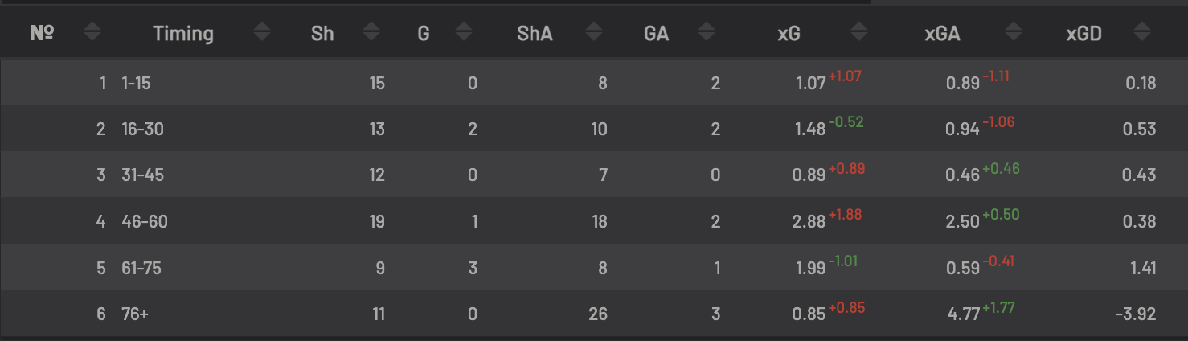Image resolution: width=1188 pixels, height=341 pixels.
Task: Click the -3.92 xGD value
Action: click(x=1136, y=314)
